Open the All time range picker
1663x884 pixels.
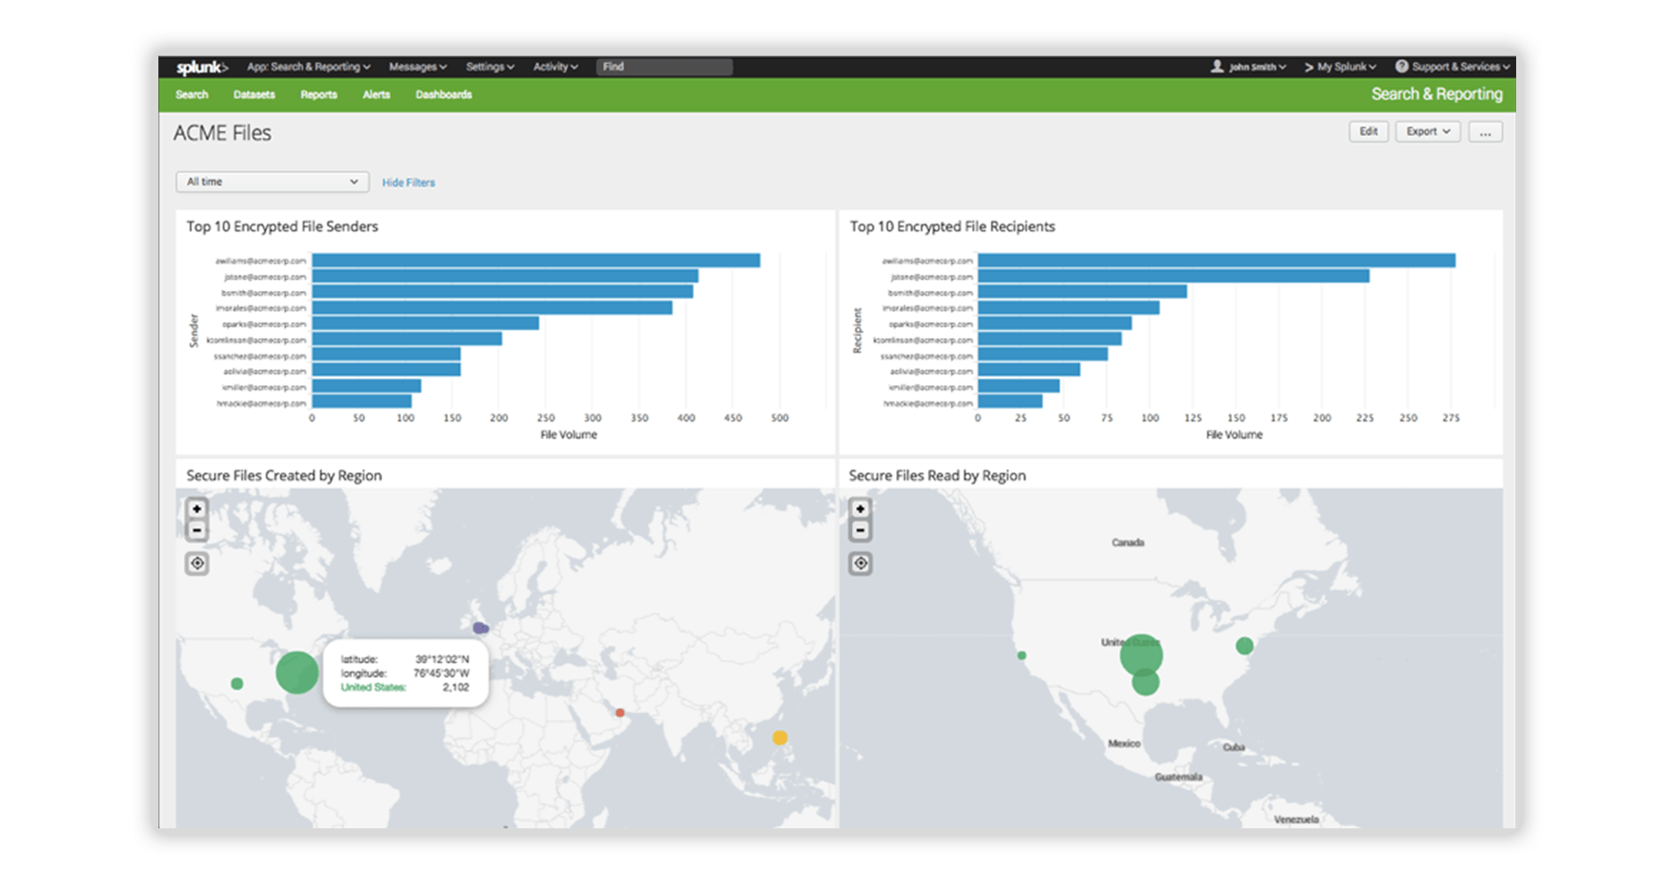pos(272,181)
